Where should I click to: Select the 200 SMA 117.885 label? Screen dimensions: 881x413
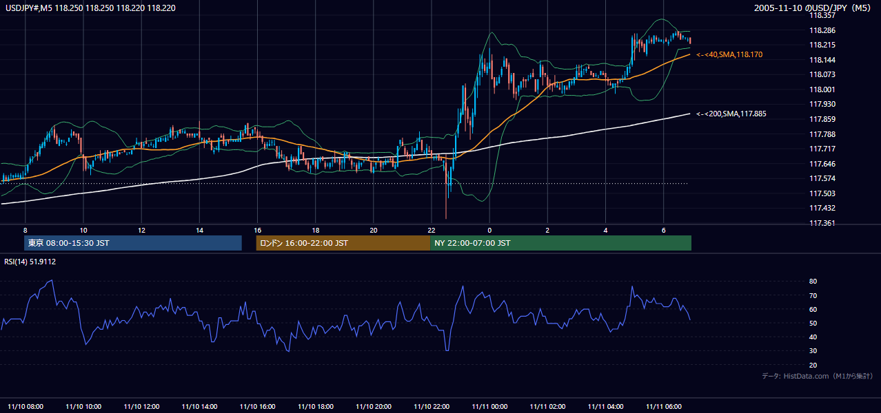point(731,114)
